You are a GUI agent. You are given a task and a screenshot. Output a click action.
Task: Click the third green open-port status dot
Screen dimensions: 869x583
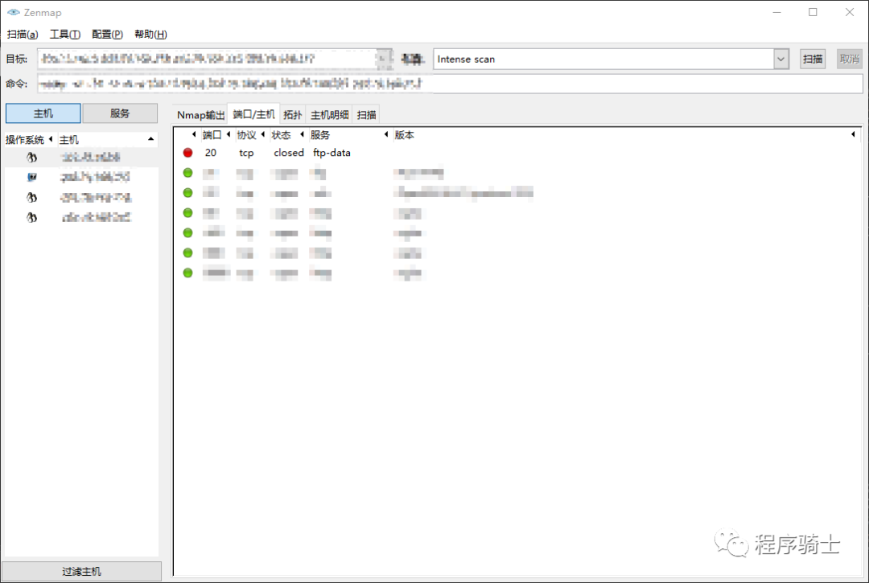click(187, 212)
